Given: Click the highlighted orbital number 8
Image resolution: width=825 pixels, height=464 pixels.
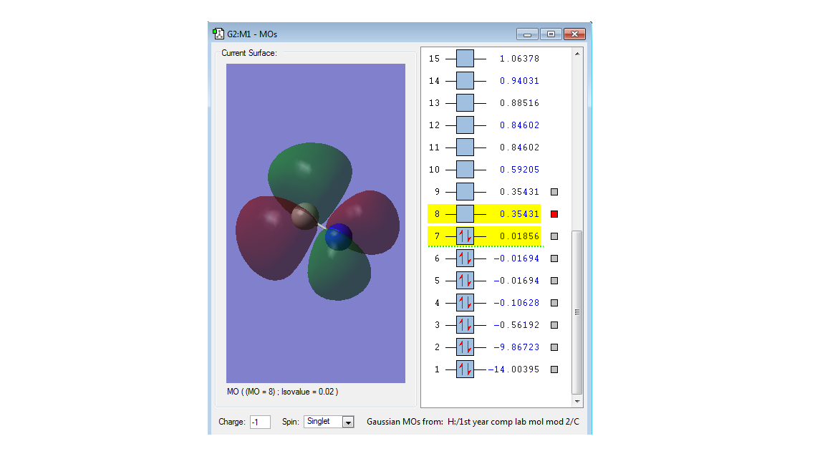Looking at the screenshot, I should (437, 214).
